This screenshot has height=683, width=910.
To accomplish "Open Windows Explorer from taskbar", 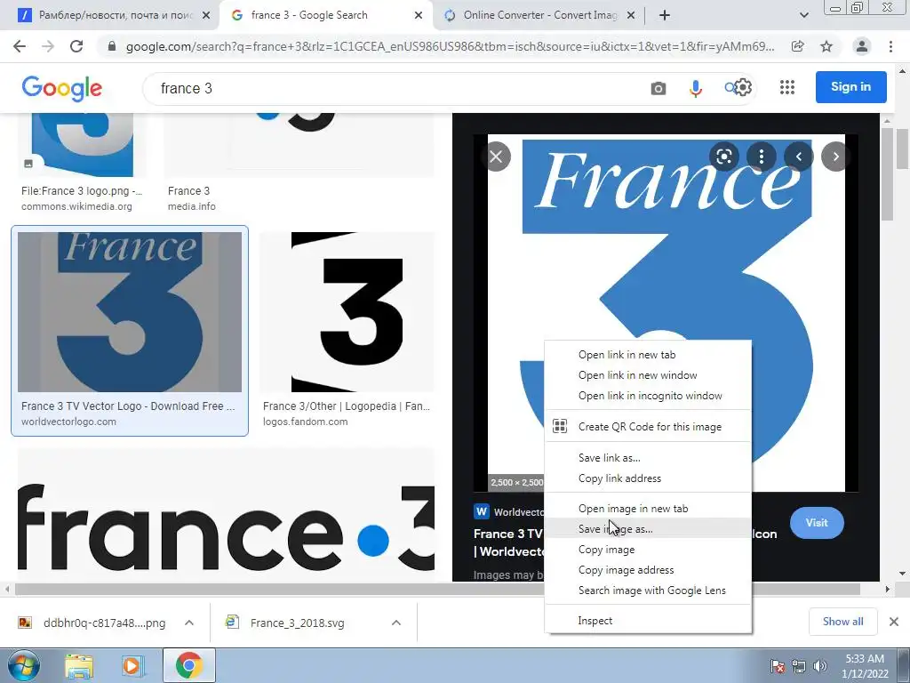I will (79, 665).
